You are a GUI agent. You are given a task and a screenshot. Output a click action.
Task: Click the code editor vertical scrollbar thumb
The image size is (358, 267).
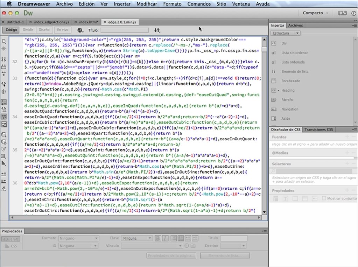[264, 50]
